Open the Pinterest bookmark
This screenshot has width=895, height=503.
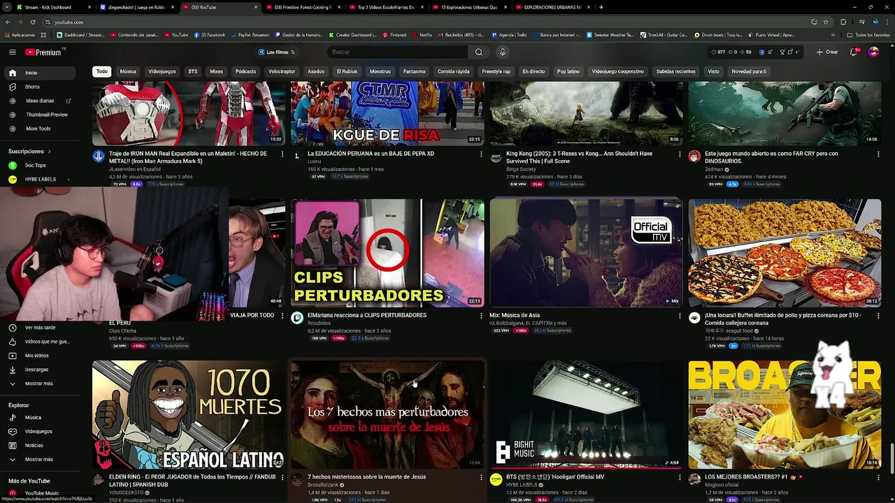tap(394, 35)
